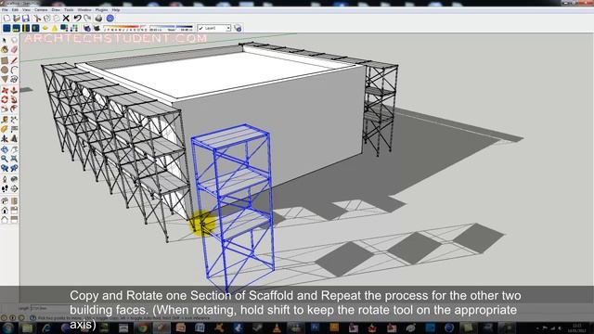This screenshot has width=594, height=334.
Task: Open the Tools menu
Action: coord(69,10)
